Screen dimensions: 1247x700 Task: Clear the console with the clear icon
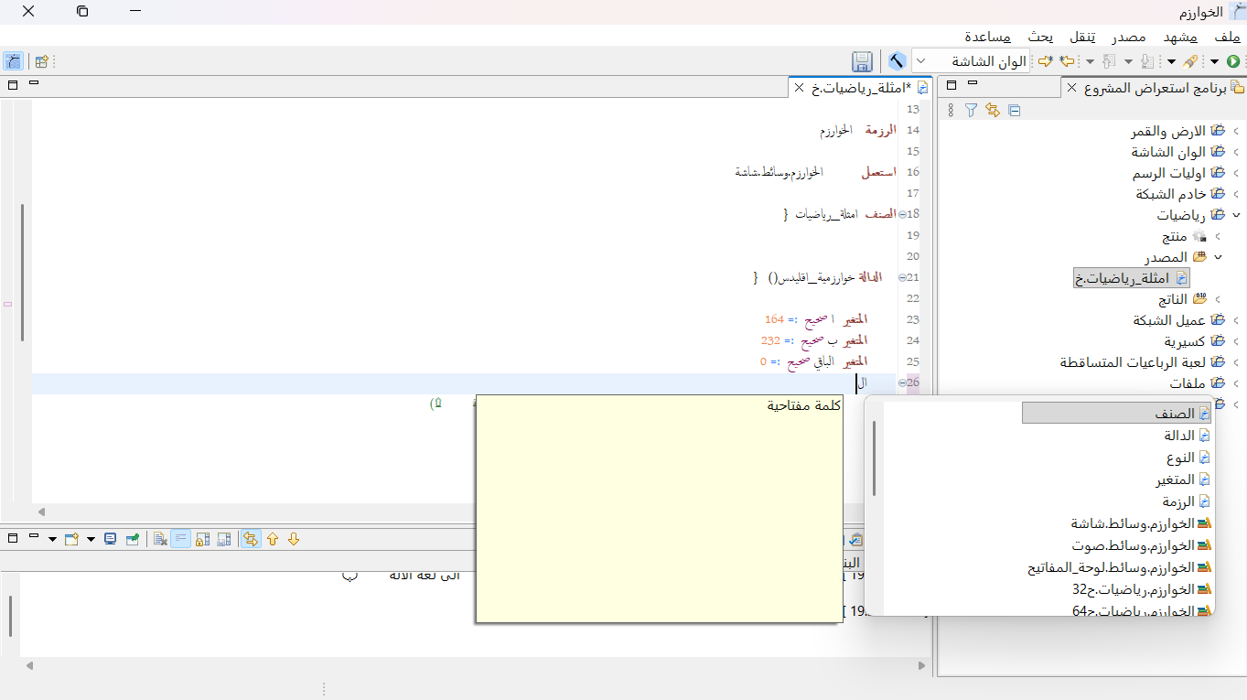160,539
